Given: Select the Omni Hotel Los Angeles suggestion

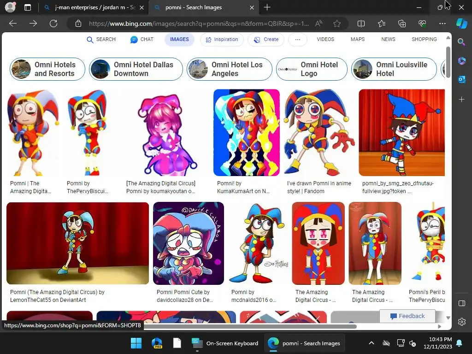Looking at the screenshot, I should (x=230, y=69).
